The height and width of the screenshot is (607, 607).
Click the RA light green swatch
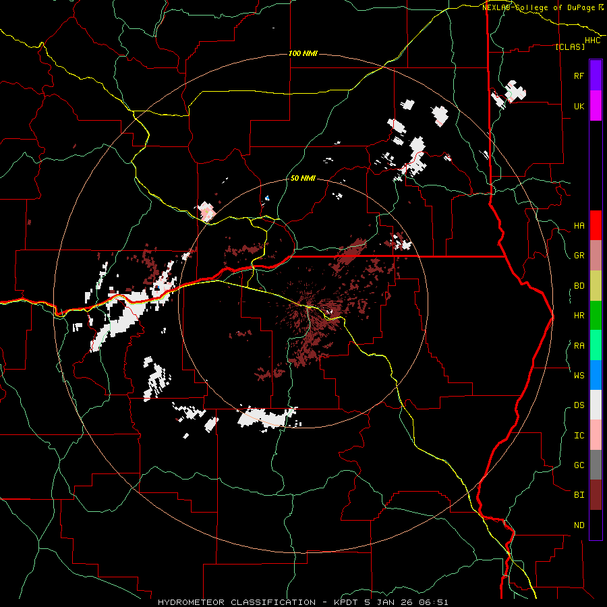(x=596, y=345)
